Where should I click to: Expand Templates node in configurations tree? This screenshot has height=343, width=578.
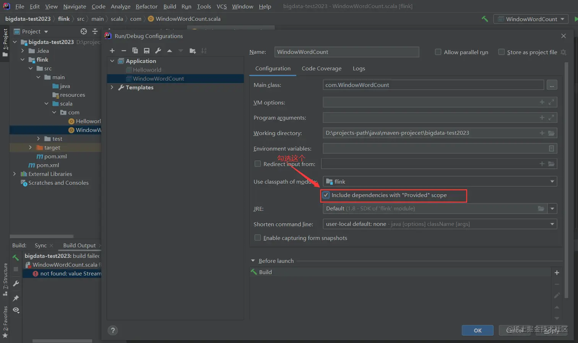pos(112,87)
